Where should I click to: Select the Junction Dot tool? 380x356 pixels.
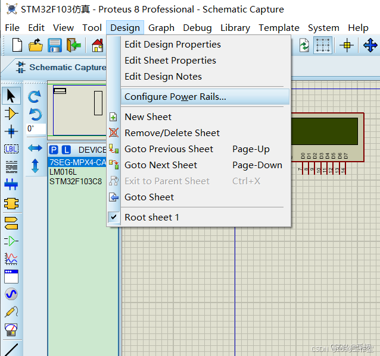click(11, 131)
